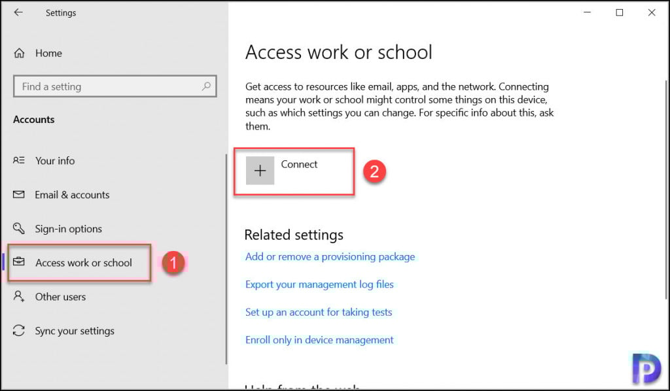
Task: Select Sign-in options
Action: 68,229
